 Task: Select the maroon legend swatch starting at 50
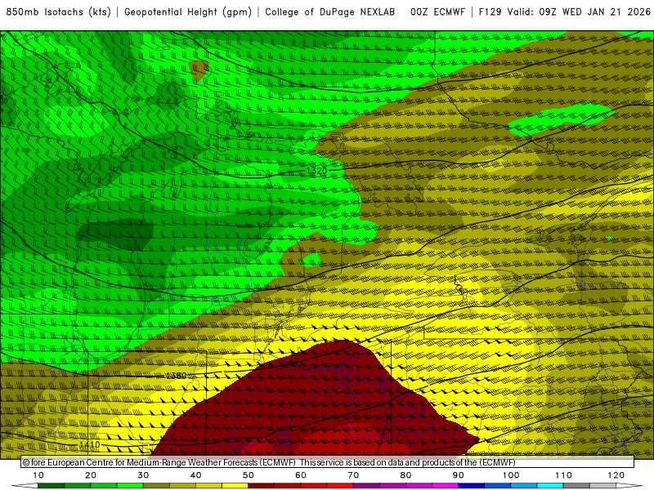[261, 486]
